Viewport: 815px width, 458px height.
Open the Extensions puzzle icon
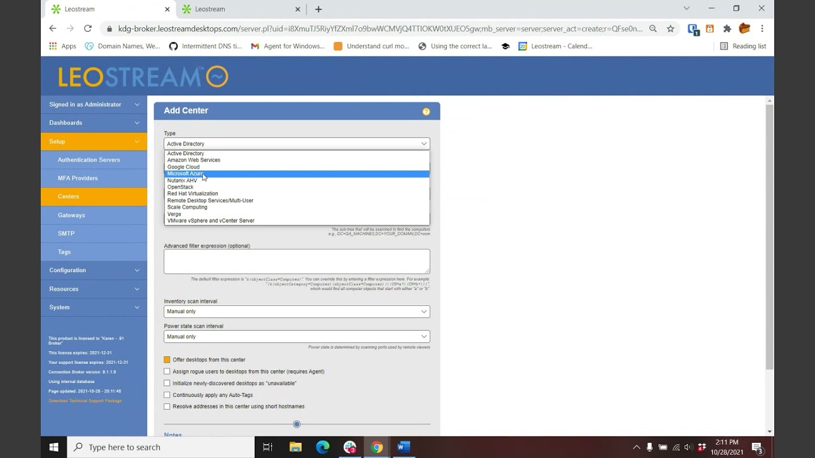point(727,29)
